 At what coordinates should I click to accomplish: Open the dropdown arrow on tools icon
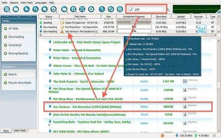click(x=76, y=13)
